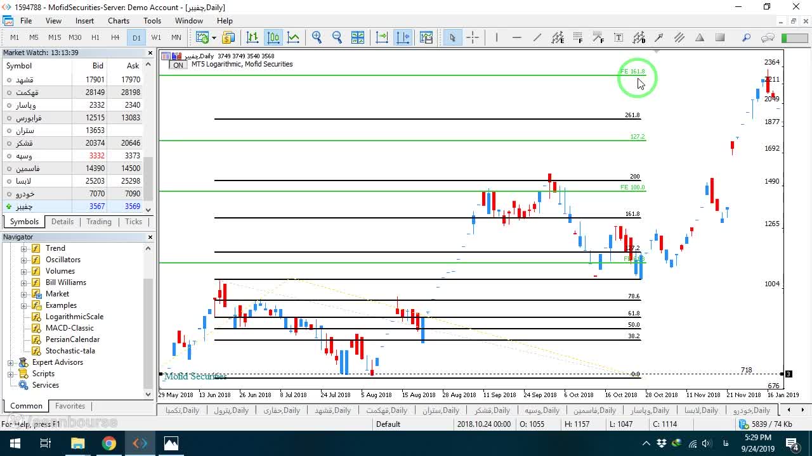Select the Text label tool
This screenshot has height=456, width=812.
pyautogui.click(x=619, y=37)
